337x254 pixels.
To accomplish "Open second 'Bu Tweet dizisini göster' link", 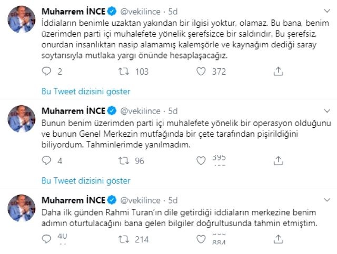I will coord(85,181).
